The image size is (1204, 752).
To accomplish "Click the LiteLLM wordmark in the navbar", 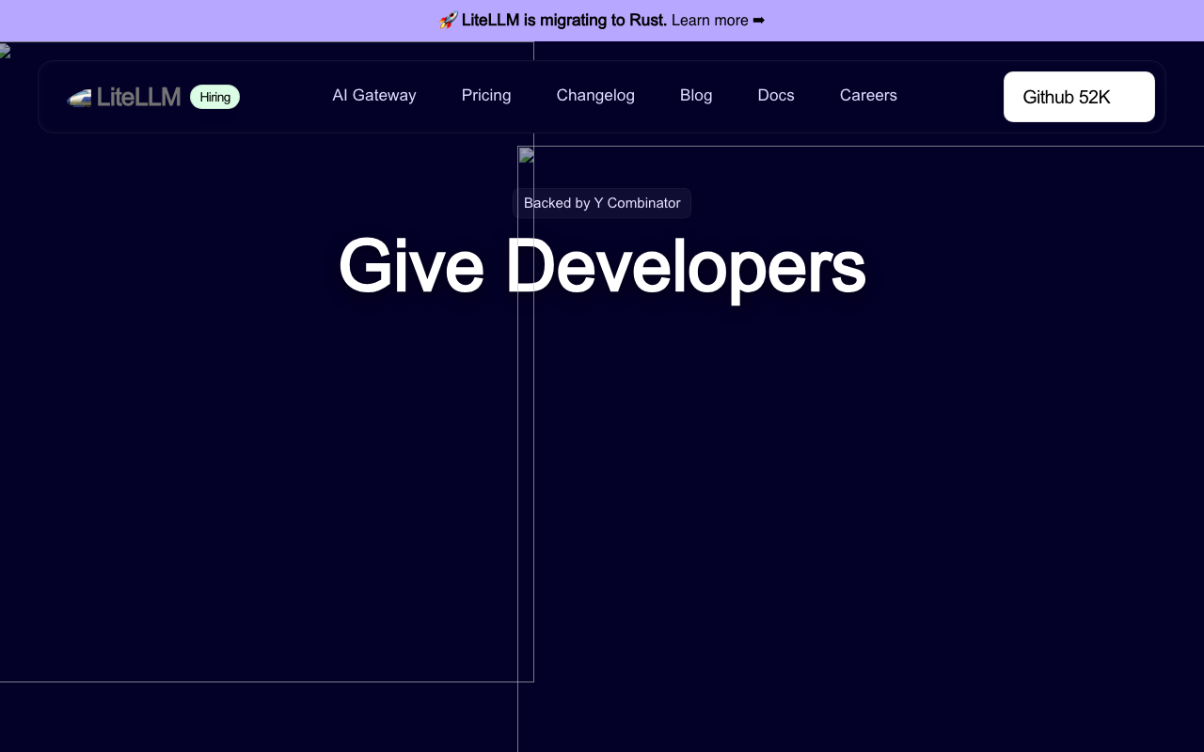I will coord(138,97).
